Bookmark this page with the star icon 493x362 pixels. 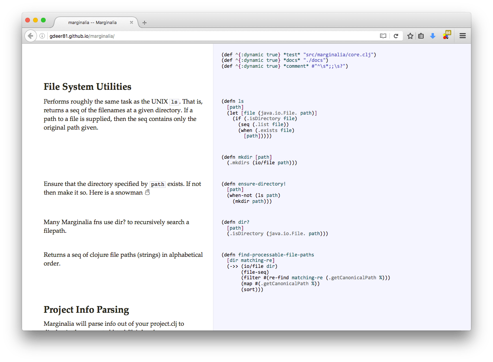pos(410,36)
